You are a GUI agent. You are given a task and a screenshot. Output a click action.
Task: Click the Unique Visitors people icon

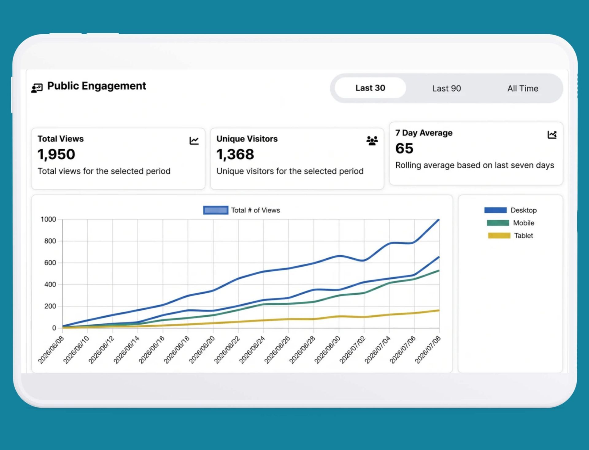tap(372, 141)
